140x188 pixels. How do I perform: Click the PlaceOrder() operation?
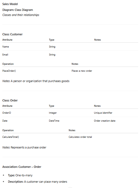coord(9,71)
